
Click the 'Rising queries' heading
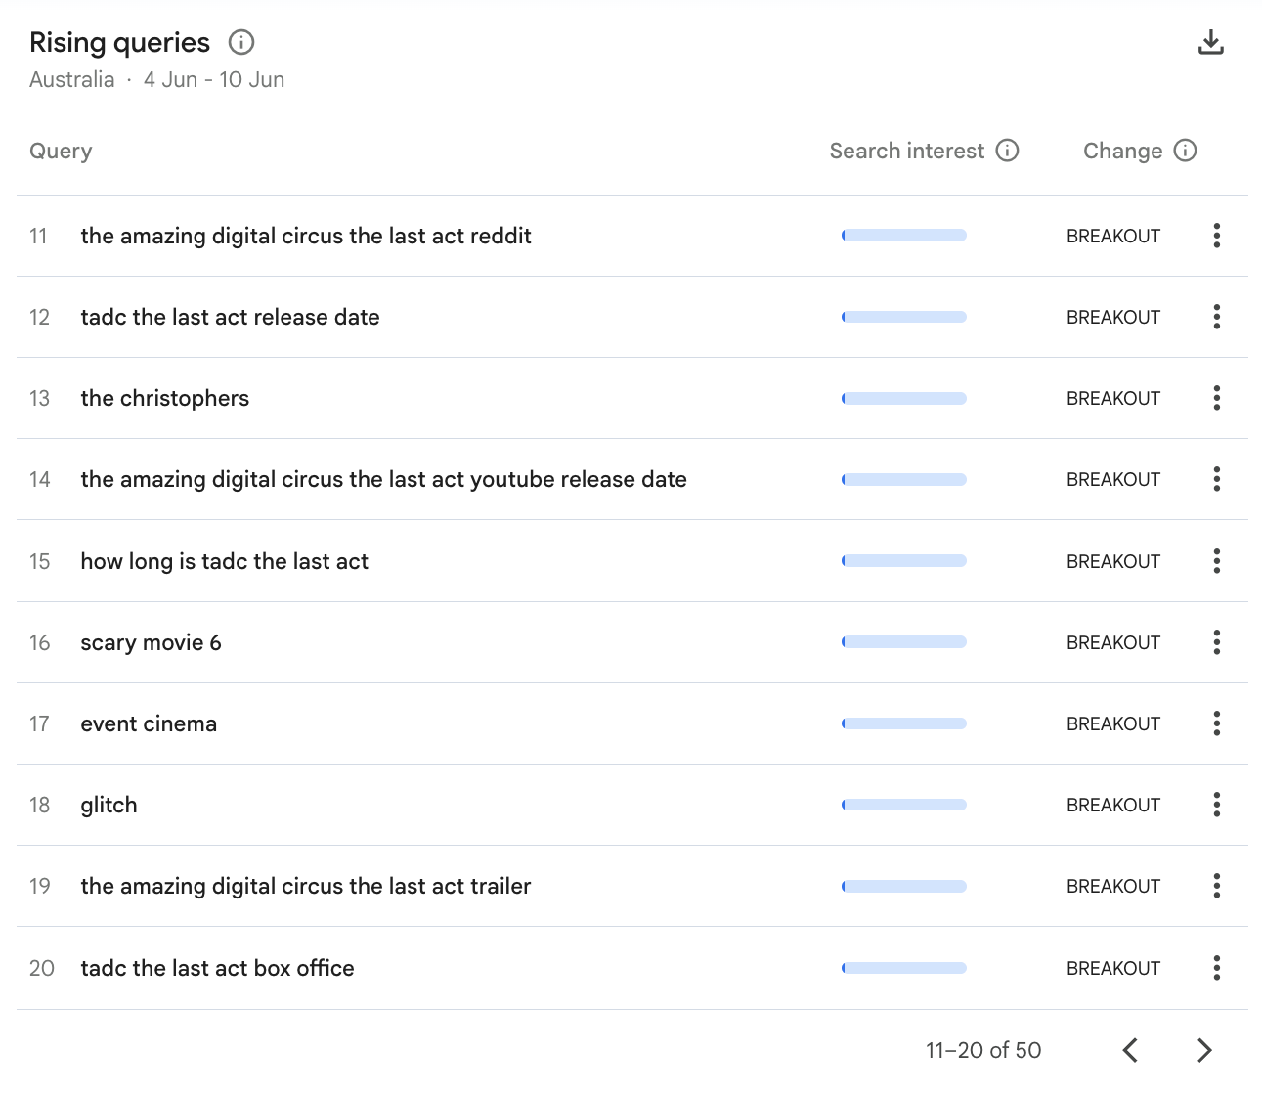pos(119,42)
